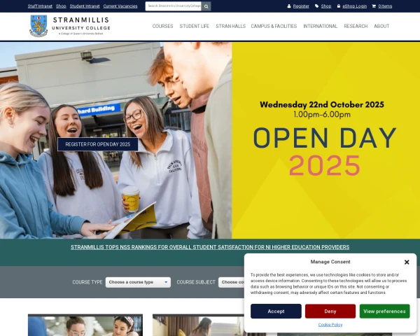Select Campus & Facilities in the navigation
The image size is (420, 336).
tap(274, 26)
